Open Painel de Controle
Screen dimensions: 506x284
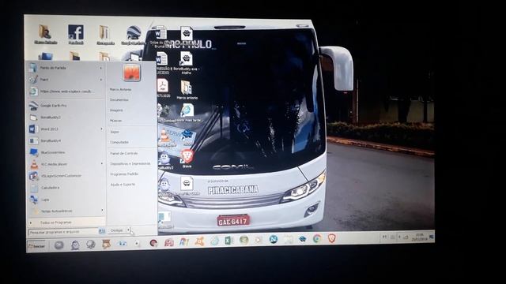pos(124,154)
